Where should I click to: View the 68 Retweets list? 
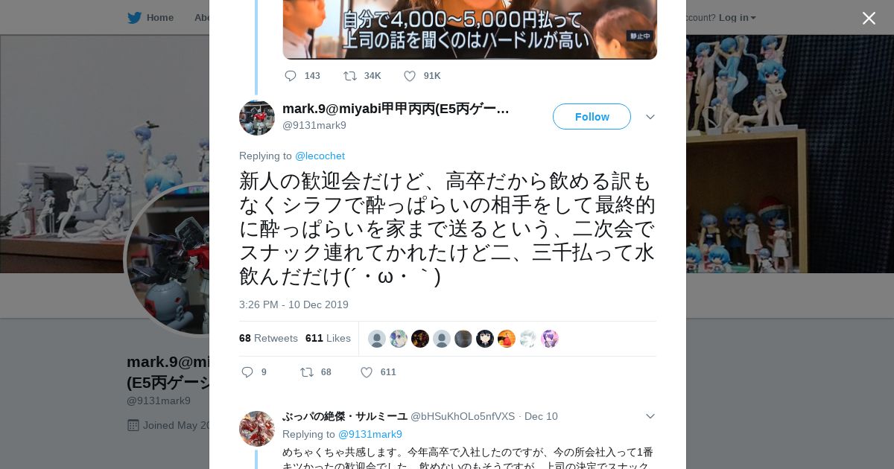[268, 338]
